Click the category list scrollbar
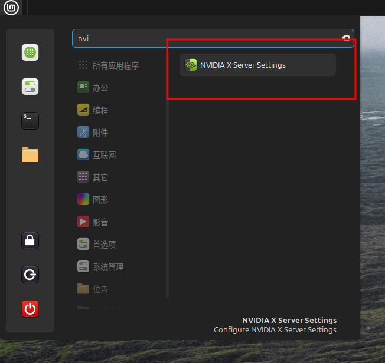Image resolution: width=385 pixels, height=363 pixels. click(x=168, y=176)
